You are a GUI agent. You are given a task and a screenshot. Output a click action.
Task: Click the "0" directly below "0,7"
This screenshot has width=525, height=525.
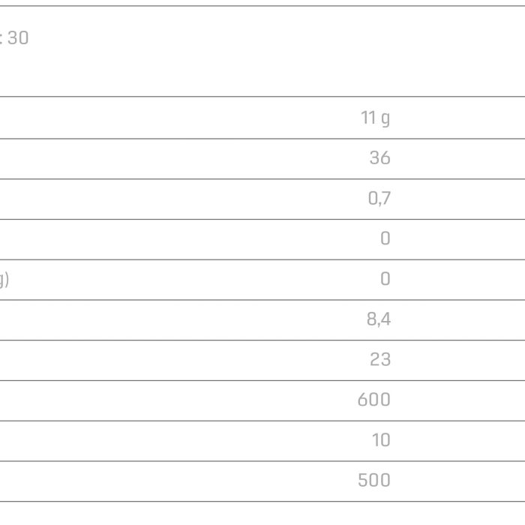(385, 238)
